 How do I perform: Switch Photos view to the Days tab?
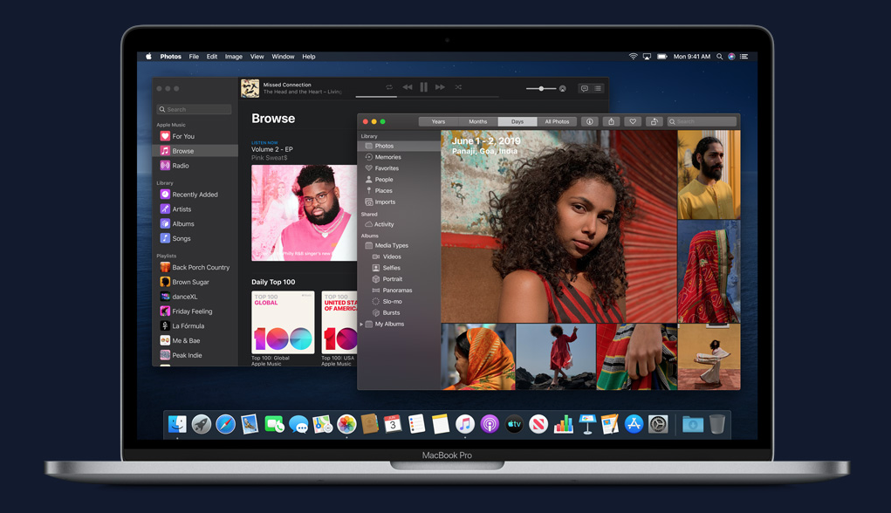pyautogui.click(x=517, y=121)
